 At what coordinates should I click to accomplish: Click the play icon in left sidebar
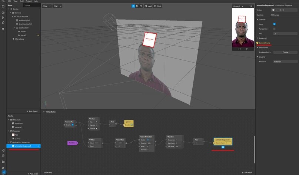3,17
